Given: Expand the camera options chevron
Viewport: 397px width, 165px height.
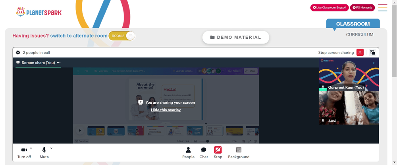Looking at the screenshot, I should click(31, 148).
